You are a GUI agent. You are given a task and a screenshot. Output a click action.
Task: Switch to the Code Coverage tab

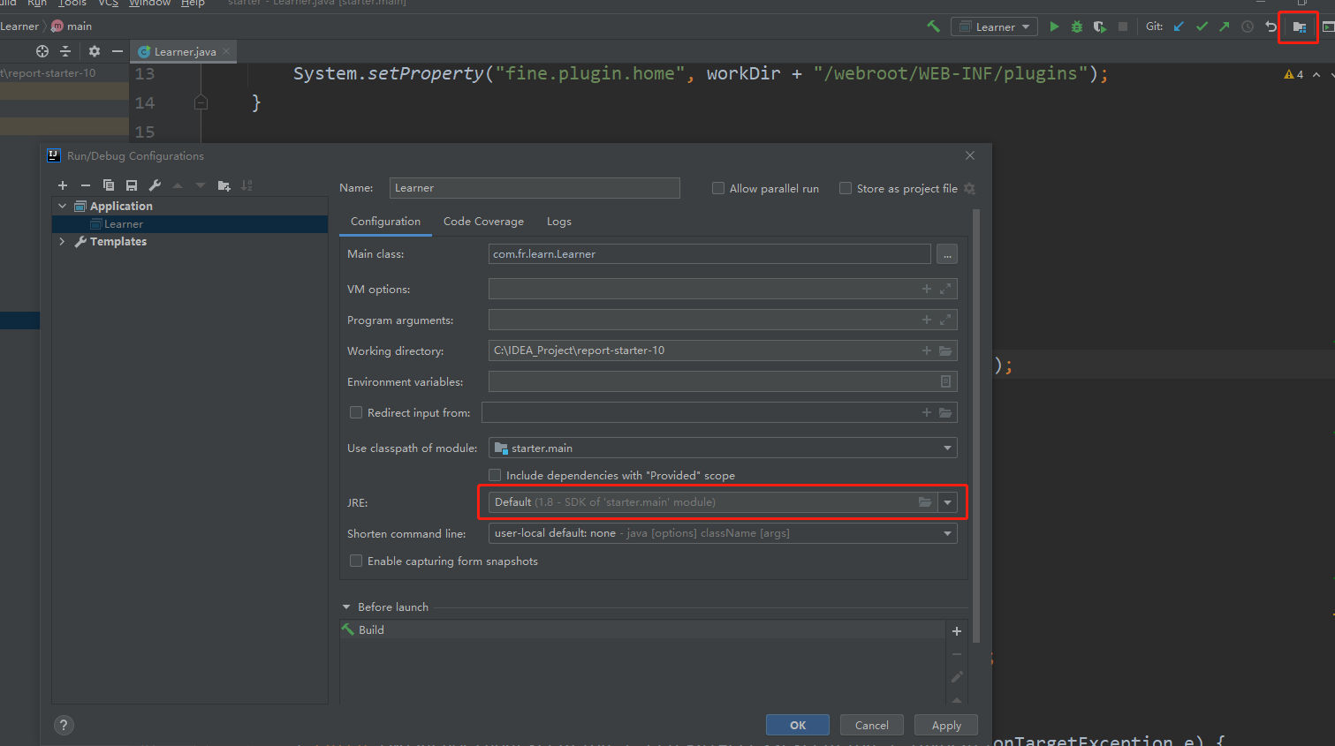pos(483,222)
